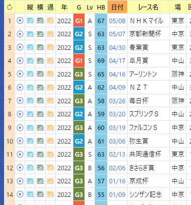This screenshot has height=205, width=191.
Task: Open the vertical table icon for 共同通信杯
Action: click(30, 154)
